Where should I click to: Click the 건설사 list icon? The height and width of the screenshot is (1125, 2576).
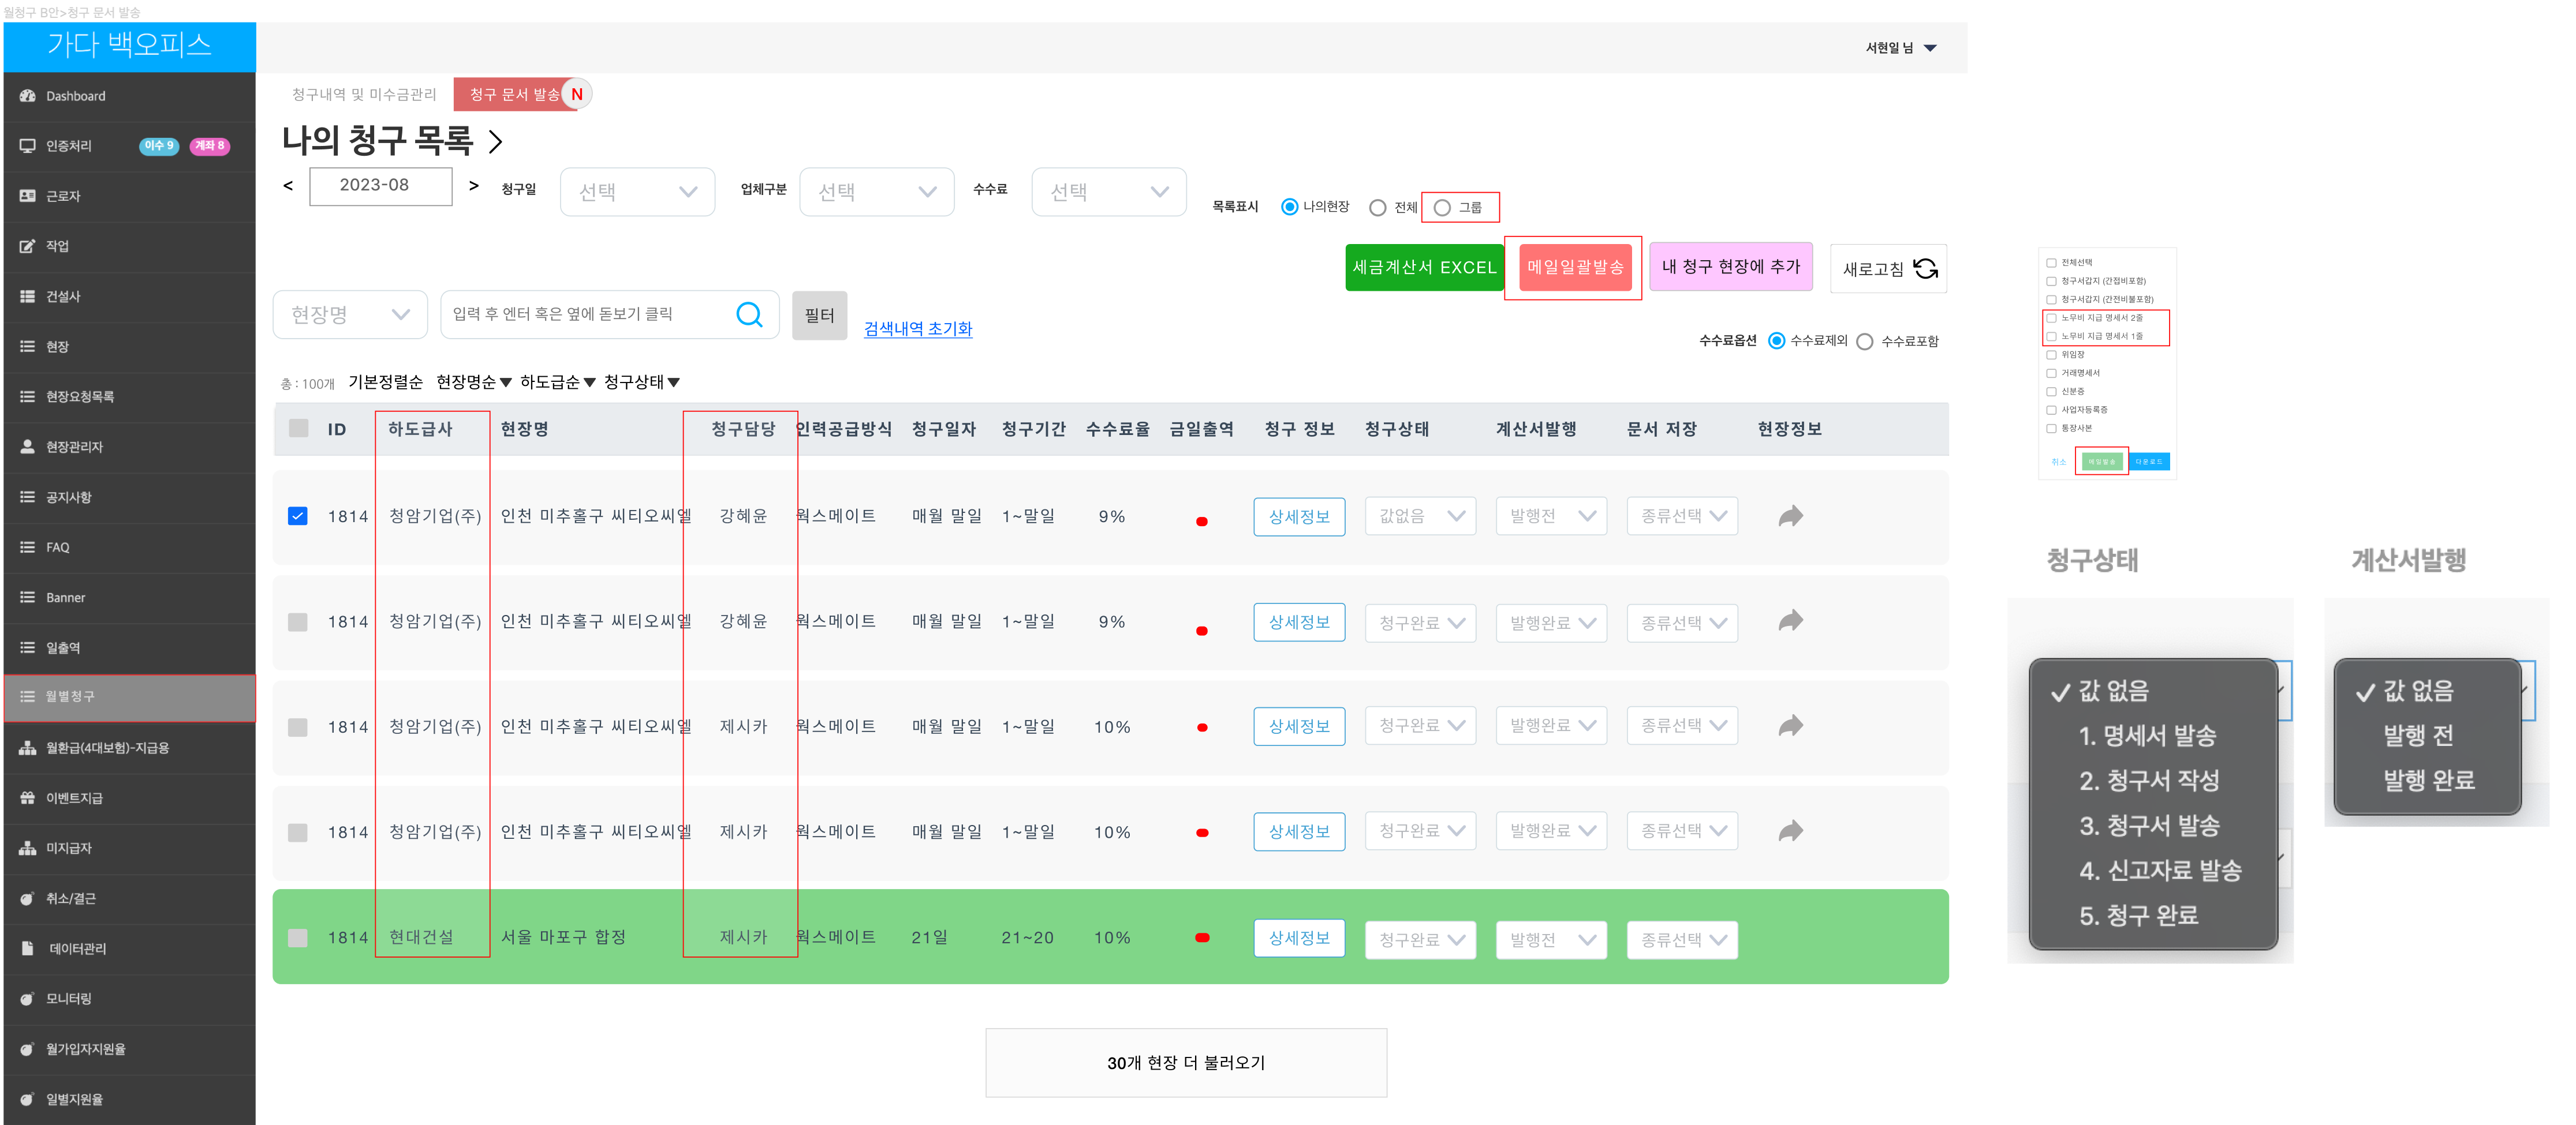click(28, 296)
